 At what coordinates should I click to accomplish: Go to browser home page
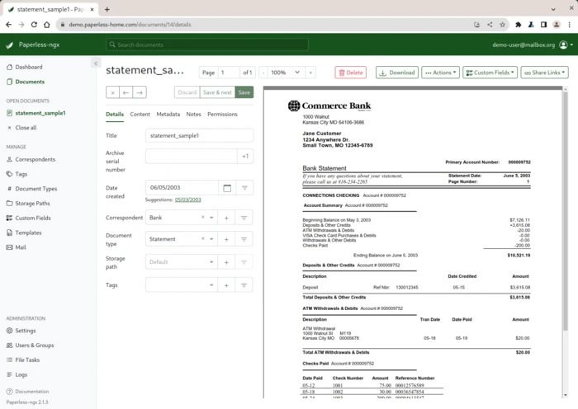click(47, 25)
